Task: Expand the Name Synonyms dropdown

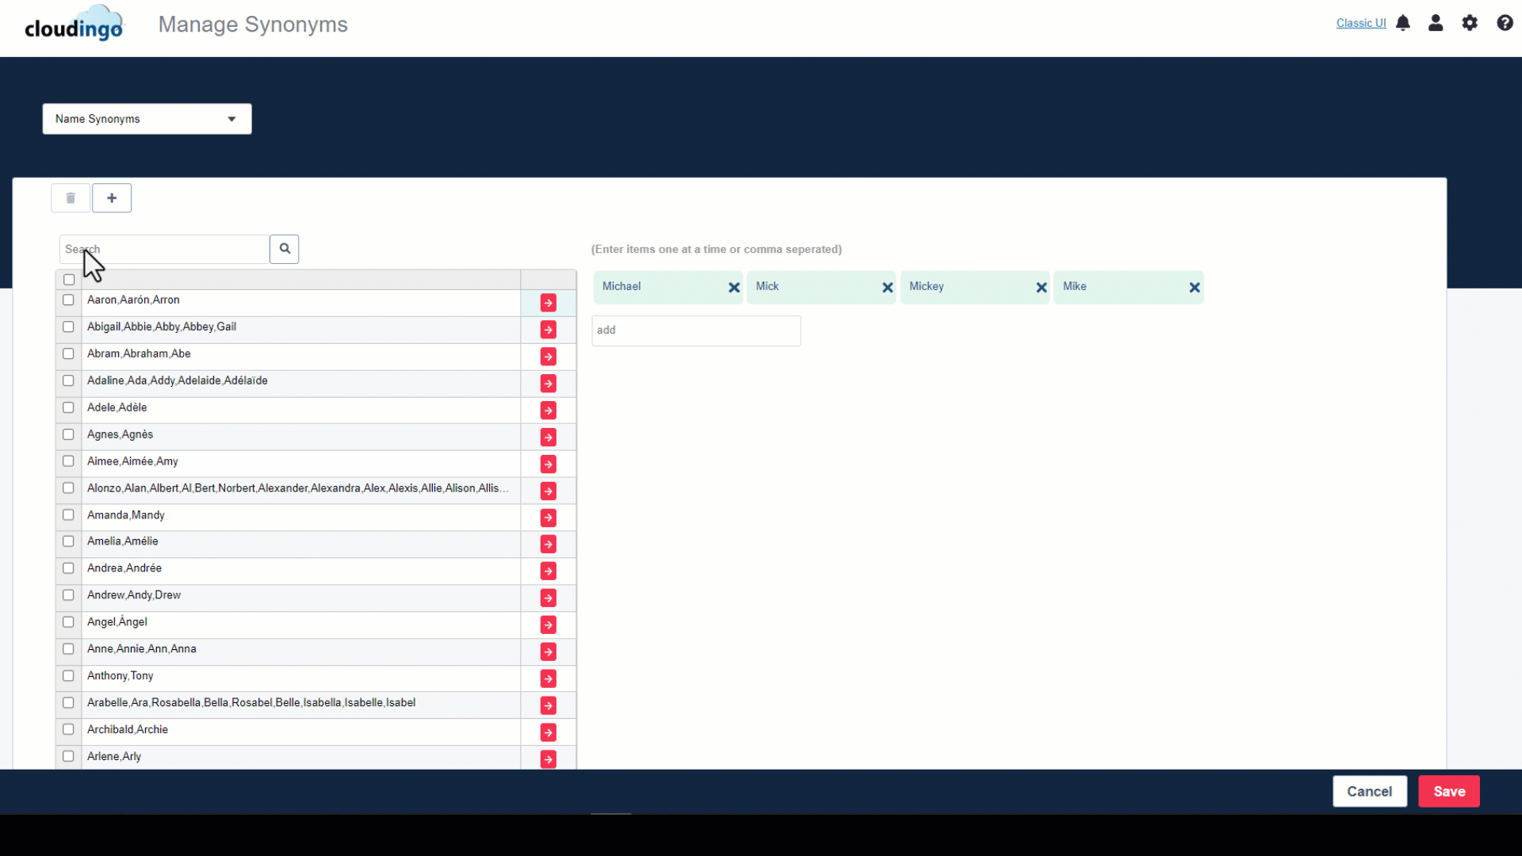Action: coord(231,118)
